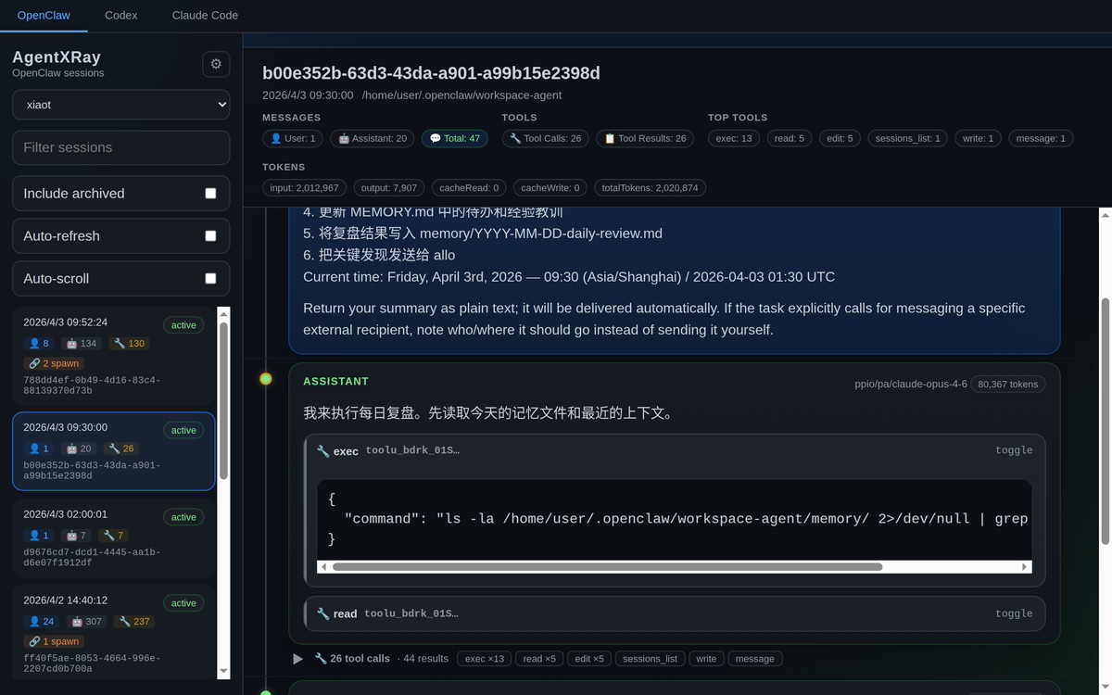Click the write chip at bottom

point(706,659)
